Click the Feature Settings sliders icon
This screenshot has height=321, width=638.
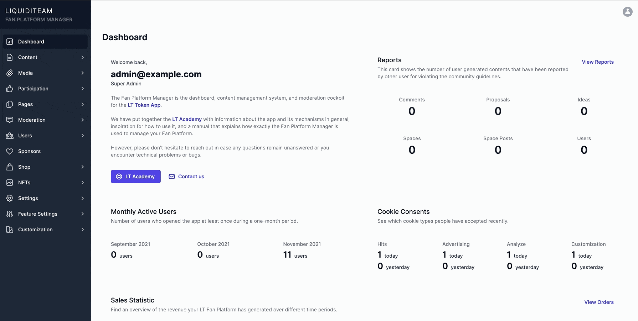10,214
